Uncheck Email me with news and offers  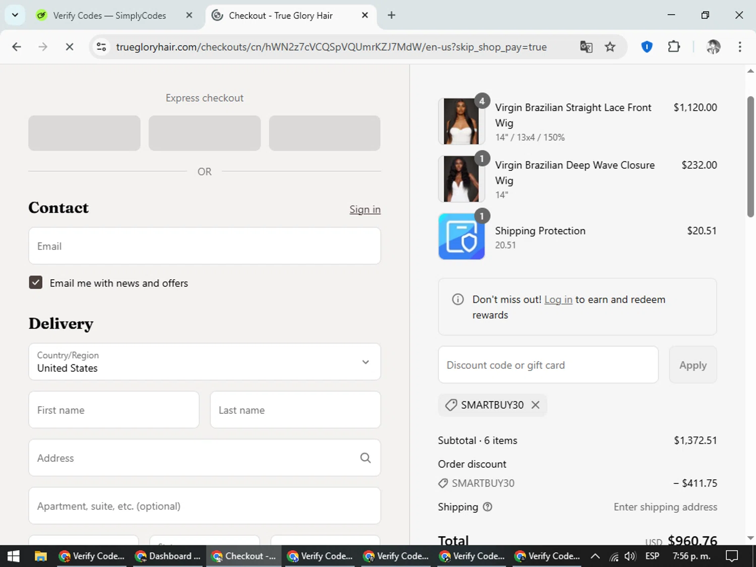tap(35, 282)
